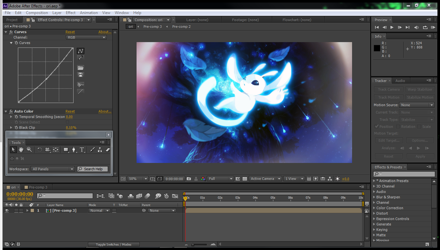Select the Clone Stamp tool

[100, 150]
